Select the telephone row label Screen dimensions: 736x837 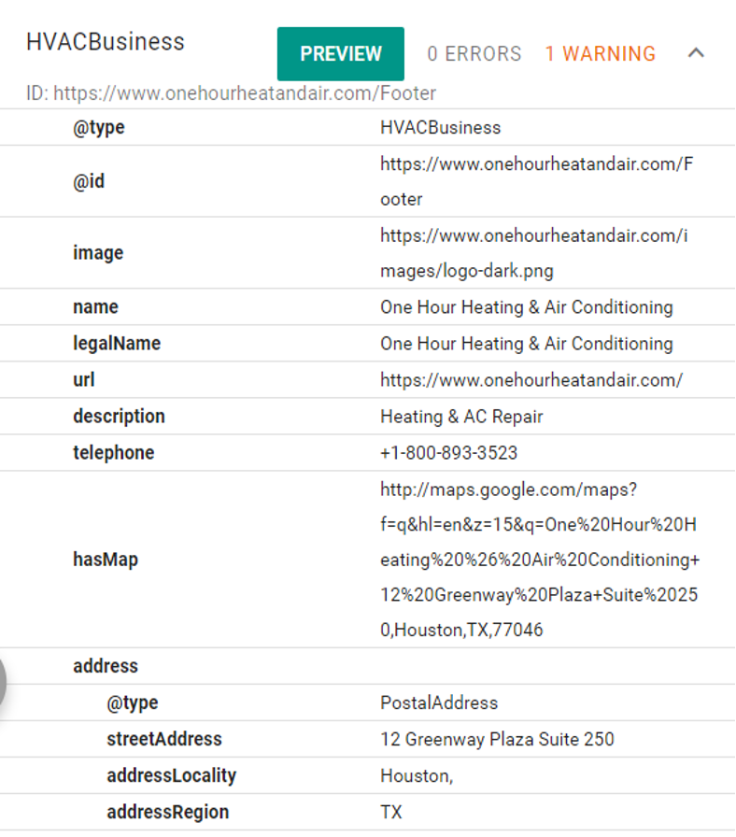click(x=114, y=453)
